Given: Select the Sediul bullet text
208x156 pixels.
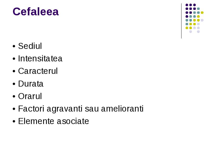Looking at the screenshot, I should pos(30,46).
